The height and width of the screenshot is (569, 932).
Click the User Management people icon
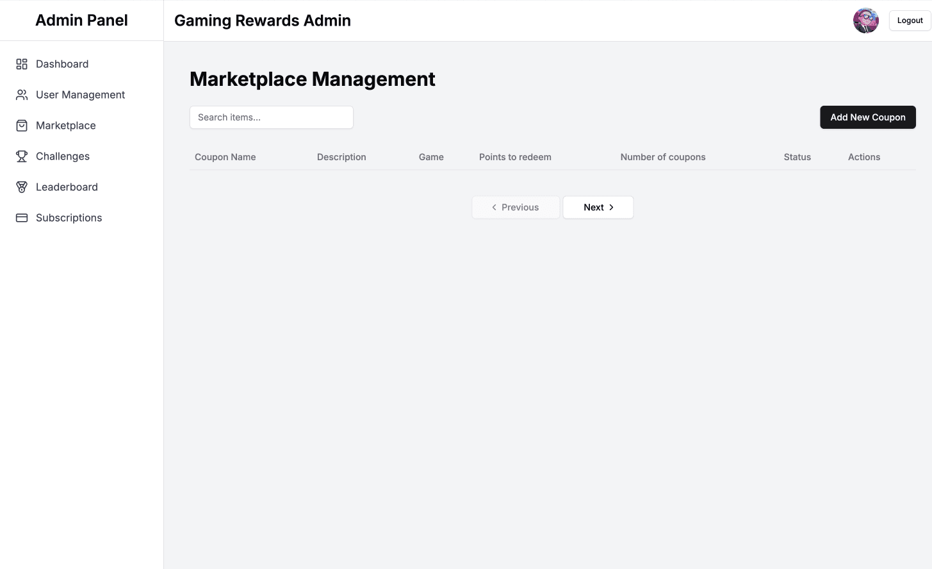point(21,94)
